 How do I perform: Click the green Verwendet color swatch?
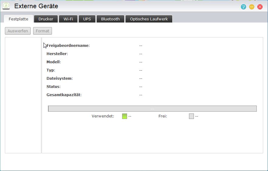[125, 116]
